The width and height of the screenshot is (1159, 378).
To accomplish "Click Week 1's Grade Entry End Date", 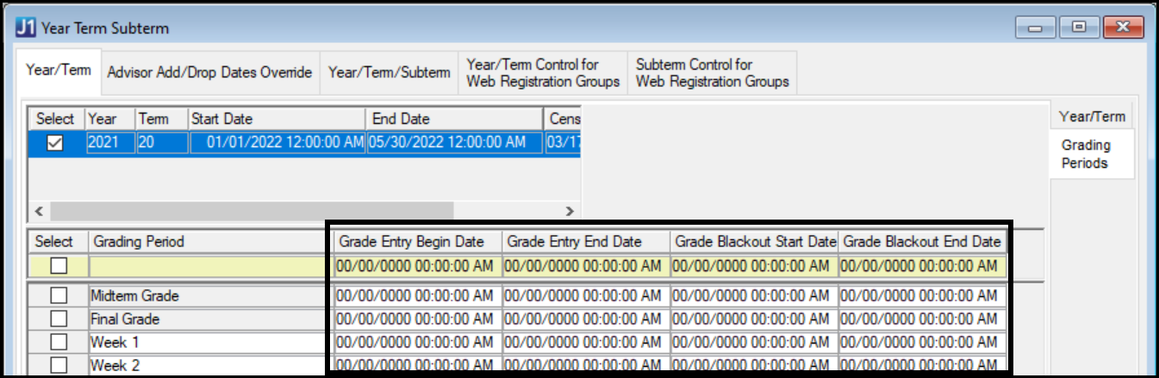I will coord(586,343).
